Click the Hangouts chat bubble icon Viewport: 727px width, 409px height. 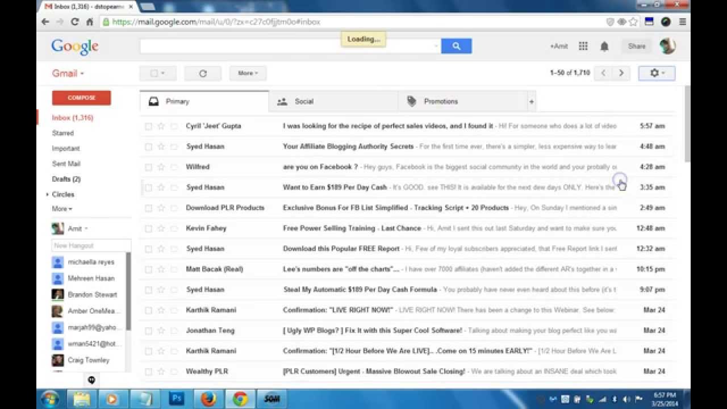click(91, 380)
